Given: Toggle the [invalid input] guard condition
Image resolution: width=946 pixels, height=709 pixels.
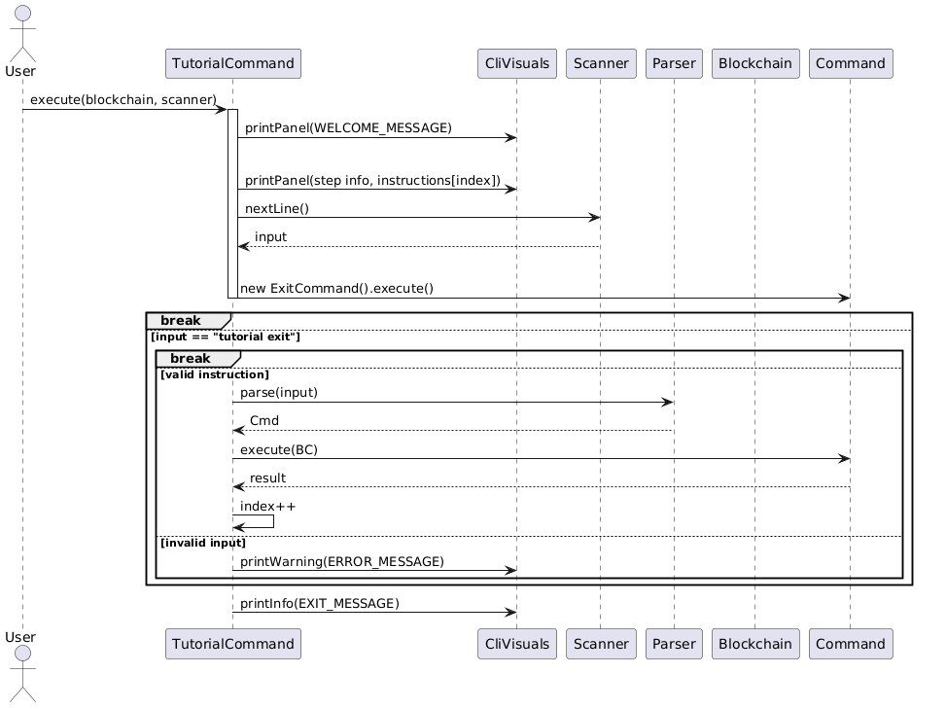Looking at the screenshot, I should point(203,543).
